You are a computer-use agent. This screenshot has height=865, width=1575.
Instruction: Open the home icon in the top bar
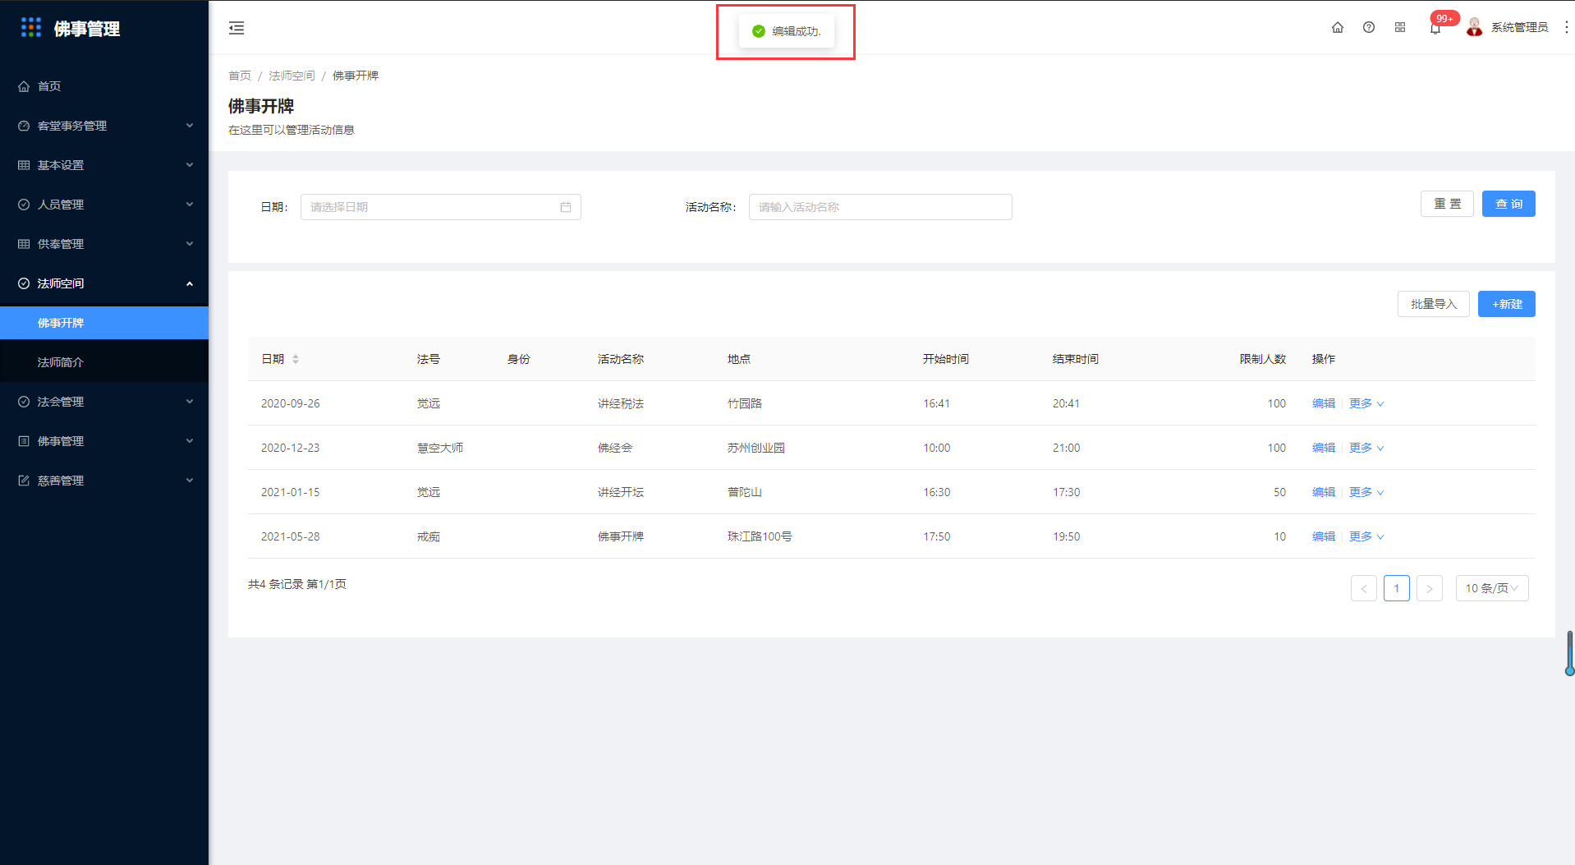coord(1338,27)
